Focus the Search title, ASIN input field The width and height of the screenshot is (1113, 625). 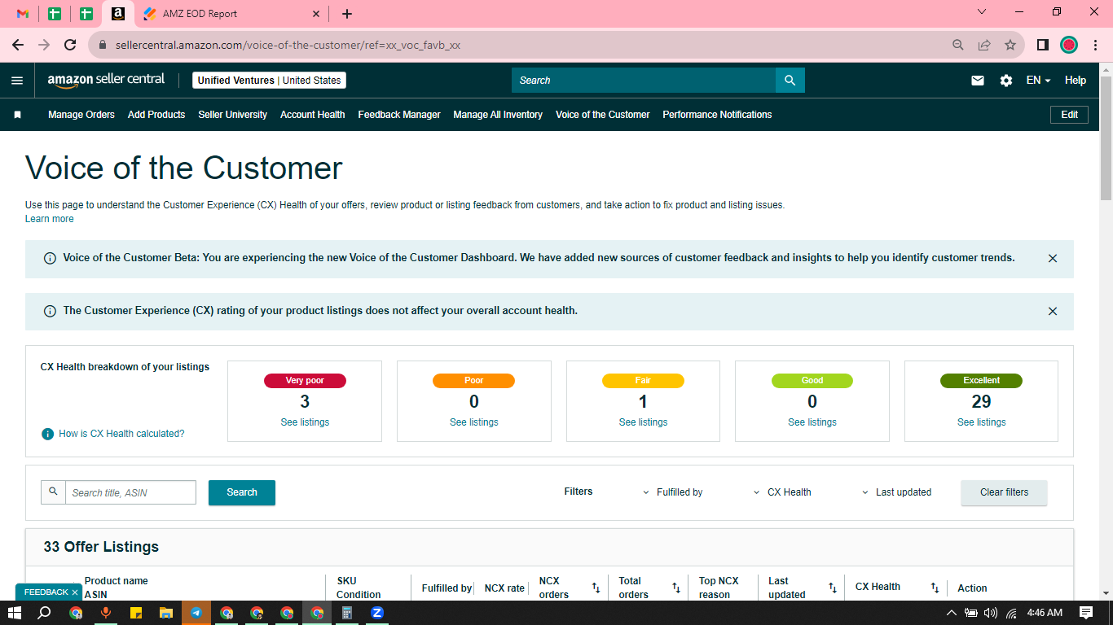click(130, 492)
